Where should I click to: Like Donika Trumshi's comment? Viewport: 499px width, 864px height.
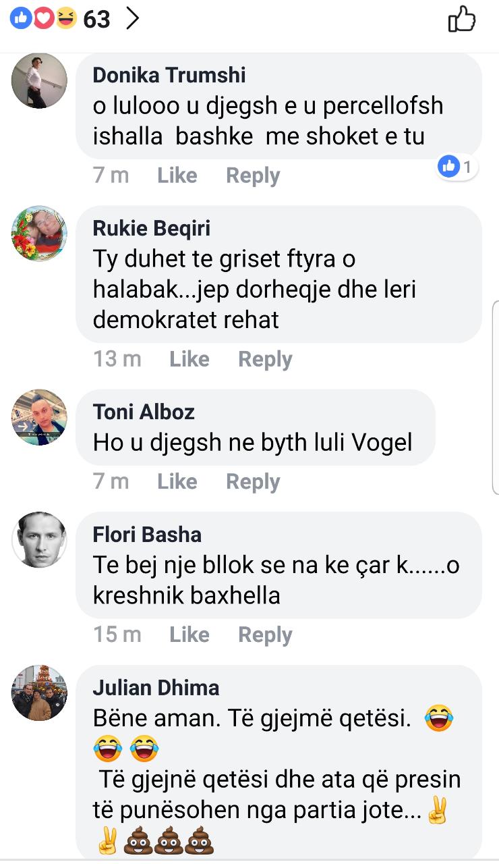point(177,175)
